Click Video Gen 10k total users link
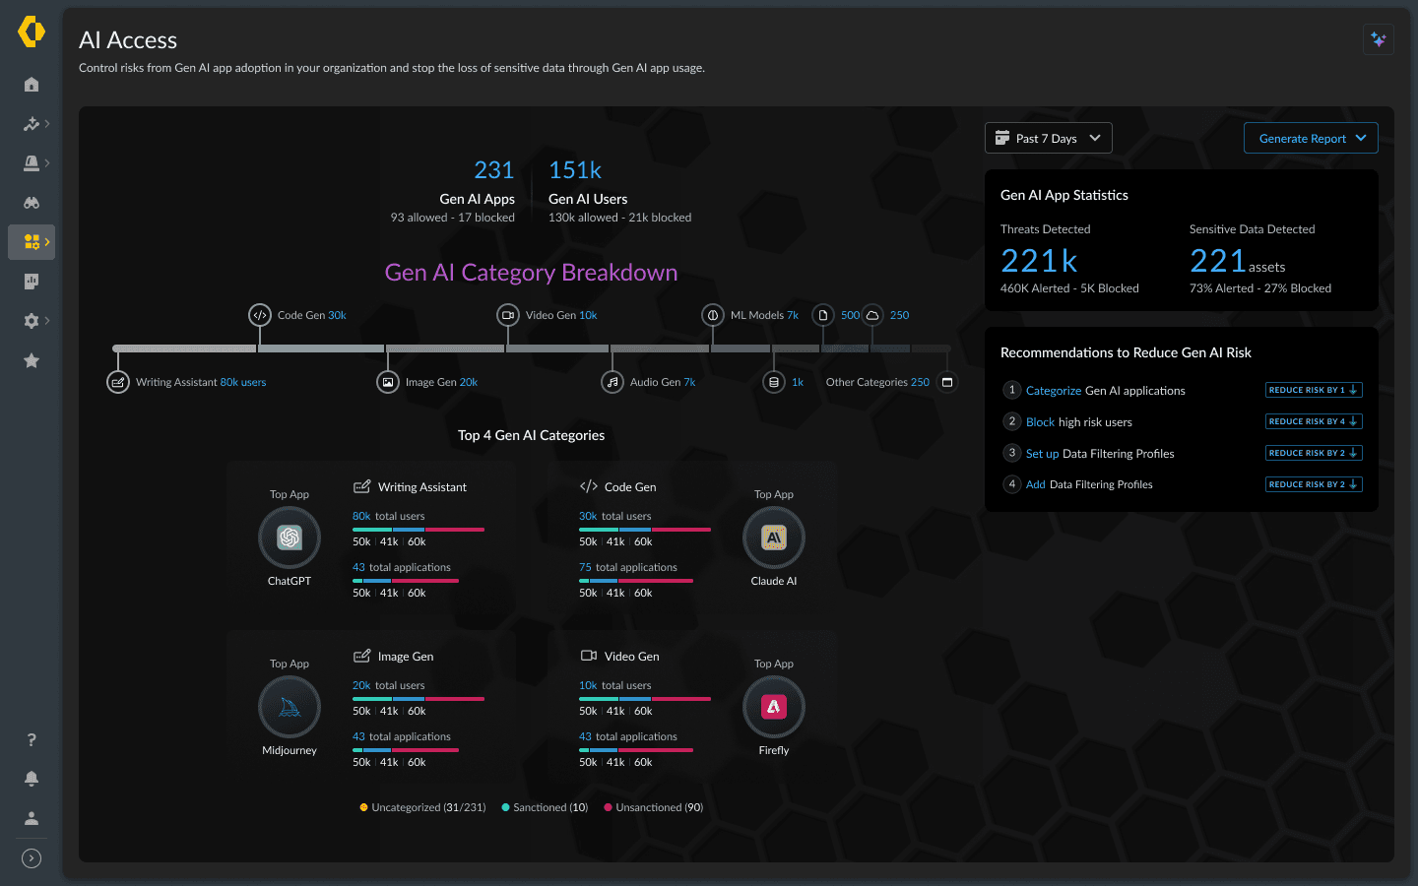This screenshot has width=1418, height=886. [x=615, y=685]
